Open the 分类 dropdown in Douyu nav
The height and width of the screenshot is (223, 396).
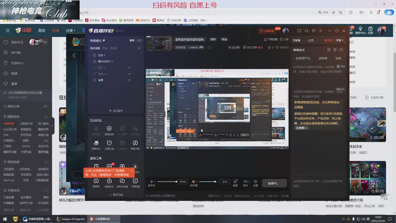(70, 30)
